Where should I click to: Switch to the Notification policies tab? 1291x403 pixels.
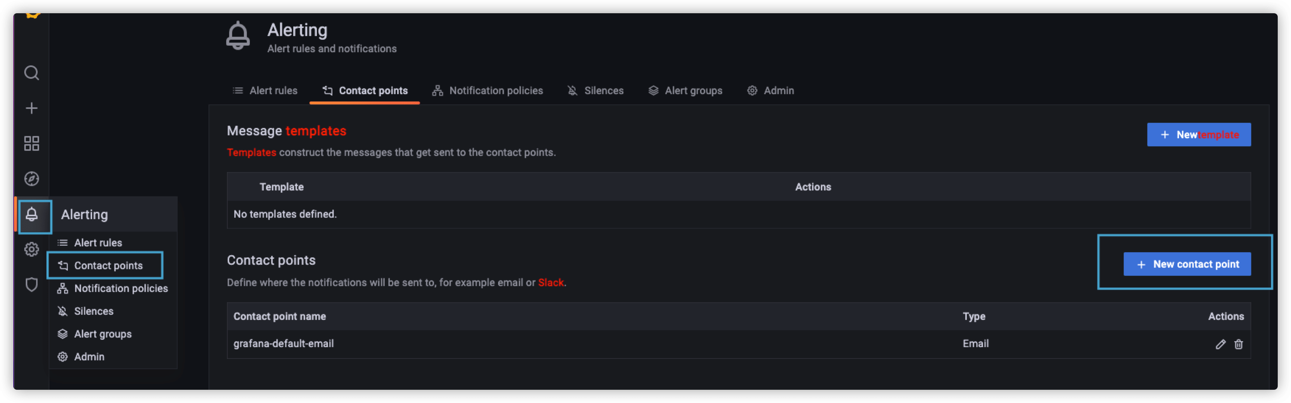click(488, 90)
